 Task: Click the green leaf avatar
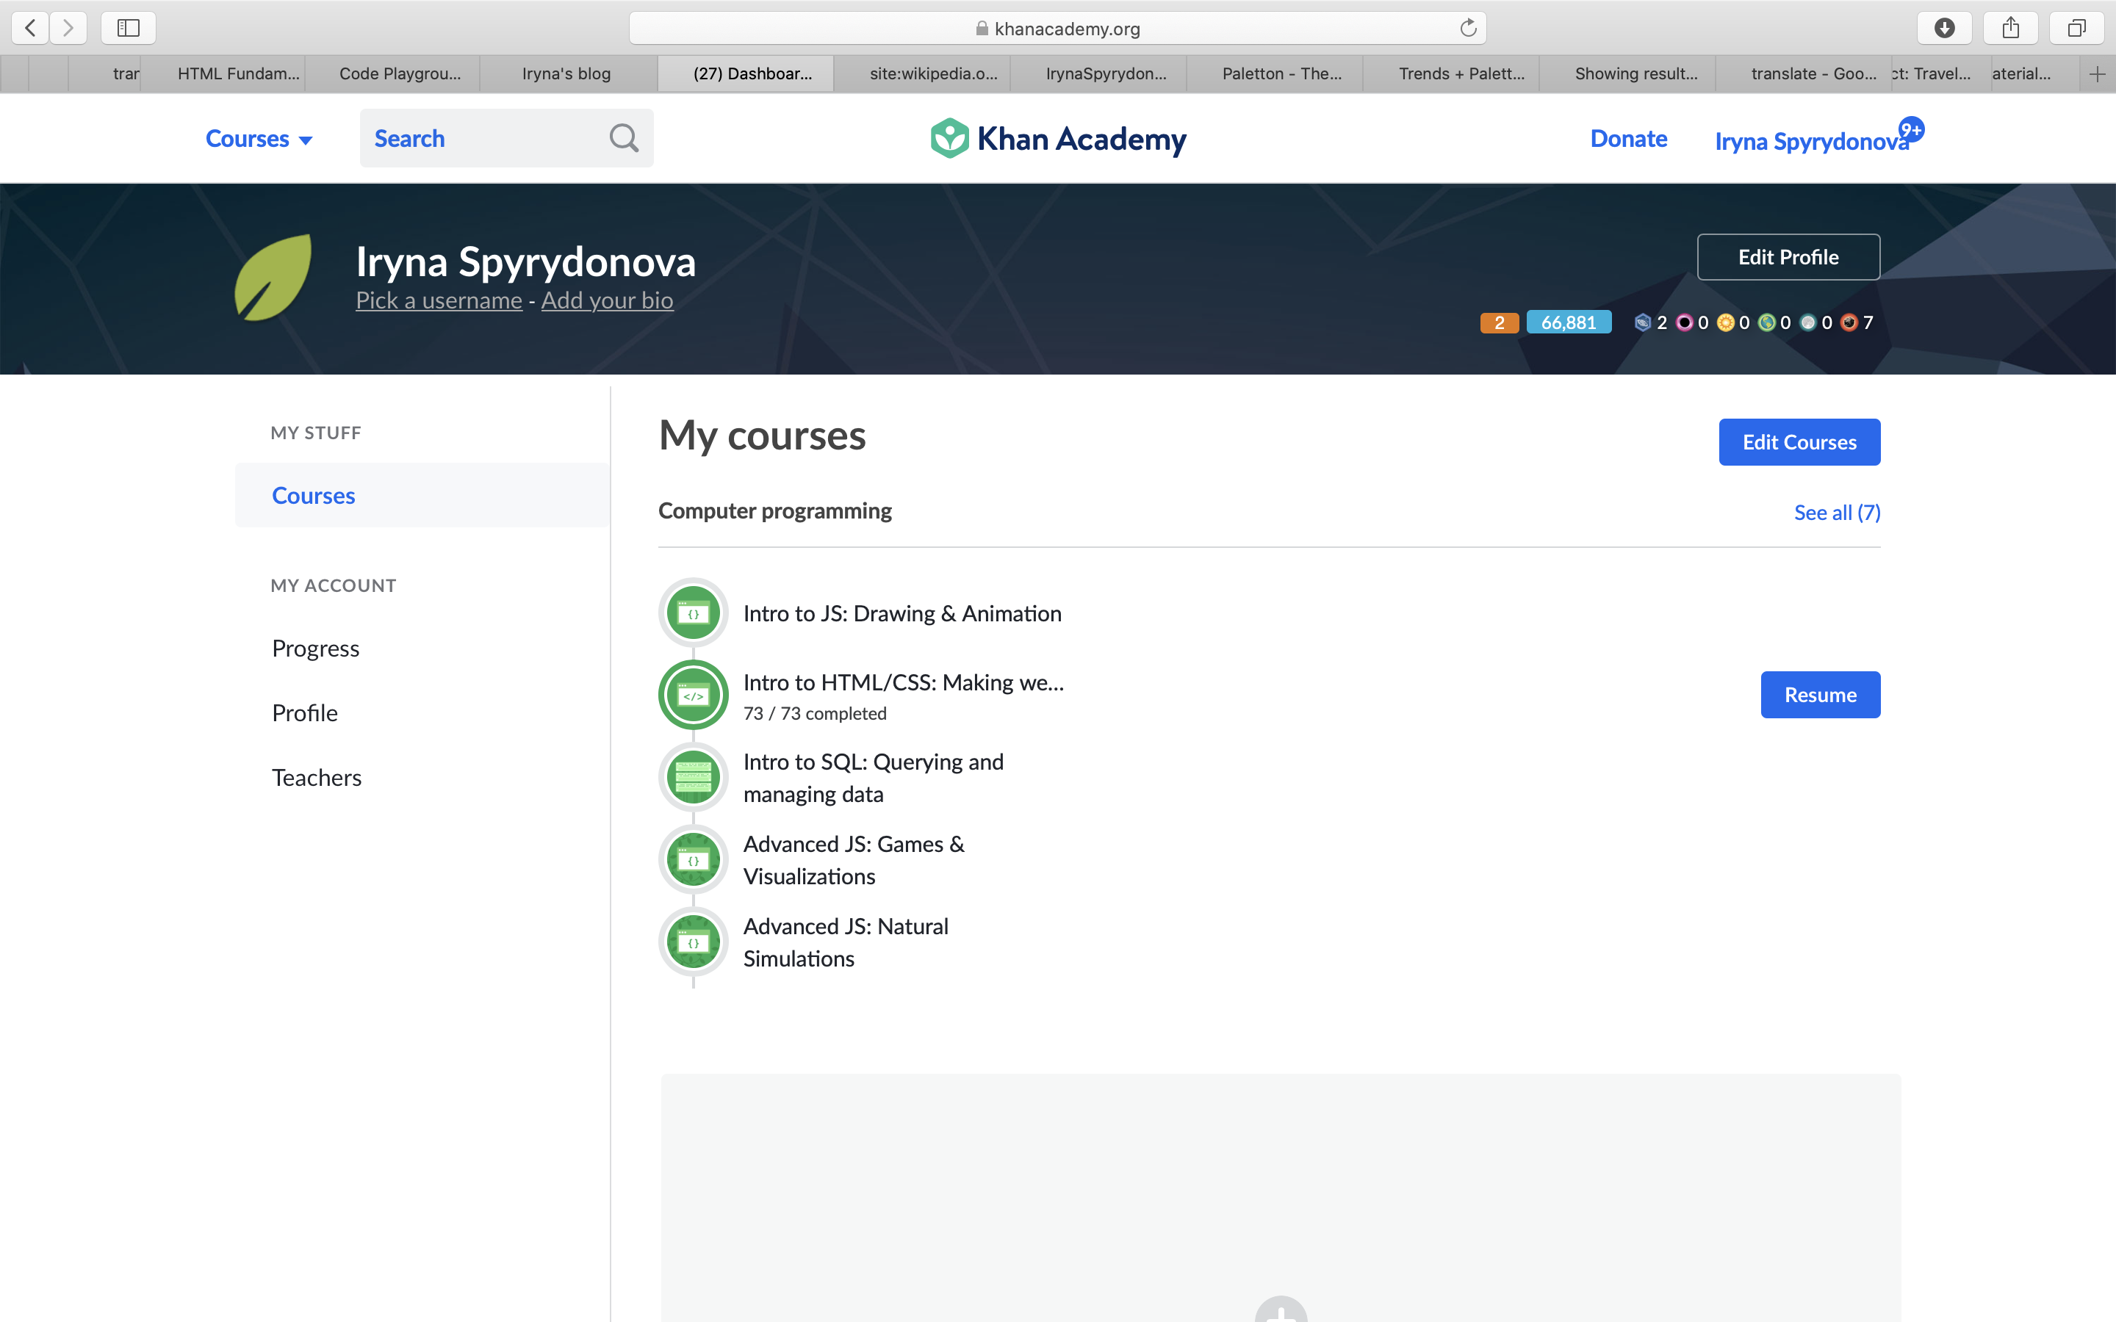[273, 277]
